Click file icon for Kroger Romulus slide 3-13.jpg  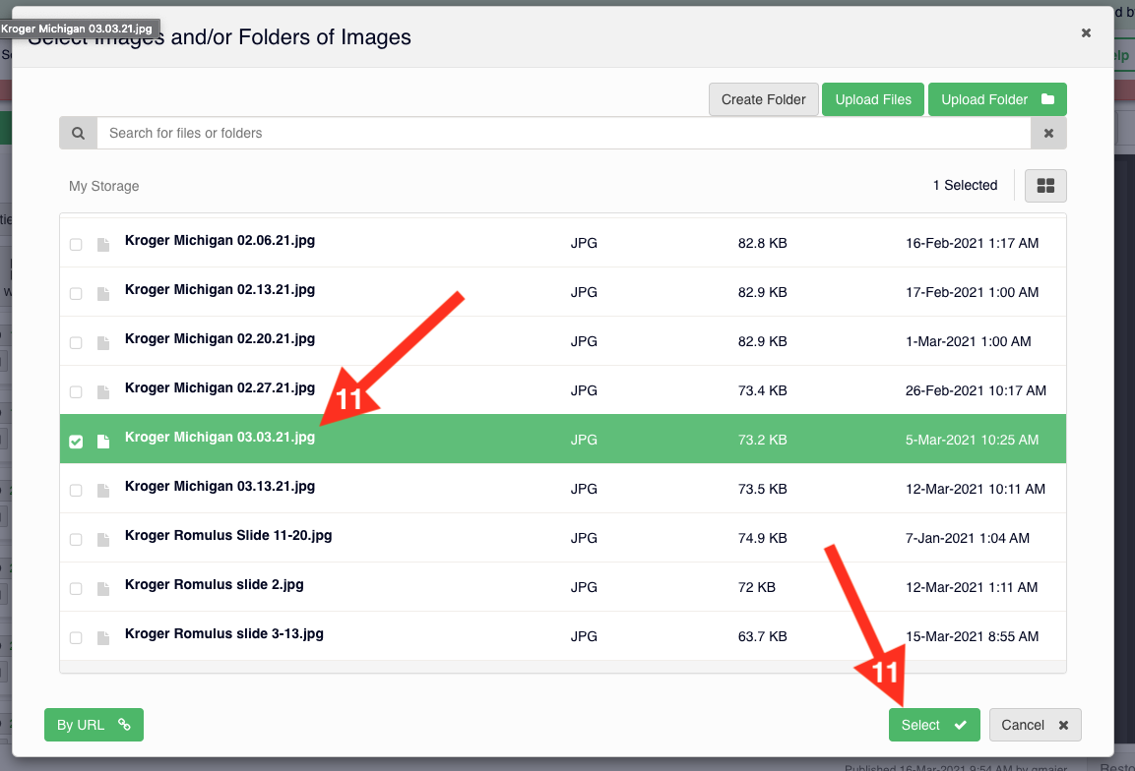(x=103, y=638)
